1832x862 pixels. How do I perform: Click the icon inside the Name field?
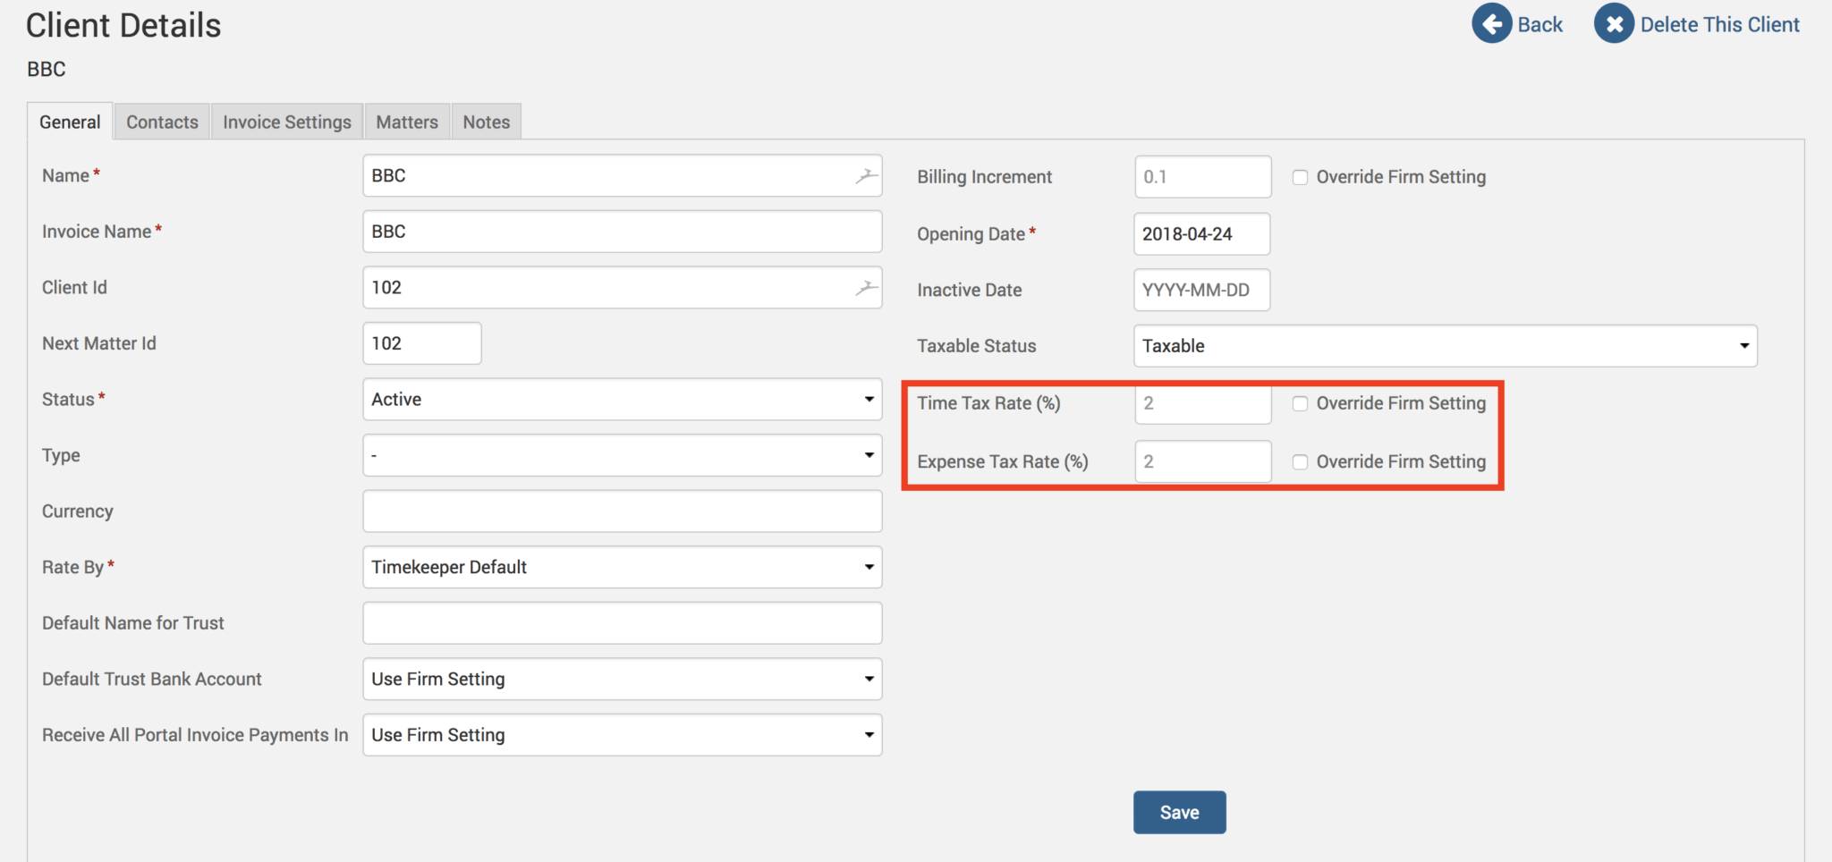point(865,176)
